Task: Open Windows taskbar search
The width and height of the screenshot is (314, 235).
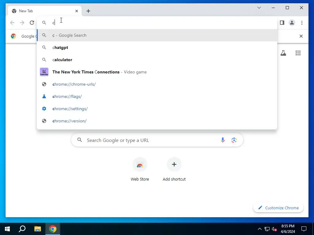Action: click(x=22, y=229)
